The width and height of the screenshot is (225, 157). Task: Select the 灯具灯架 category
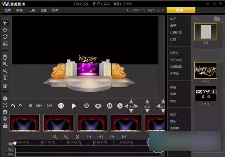point(176,32)
